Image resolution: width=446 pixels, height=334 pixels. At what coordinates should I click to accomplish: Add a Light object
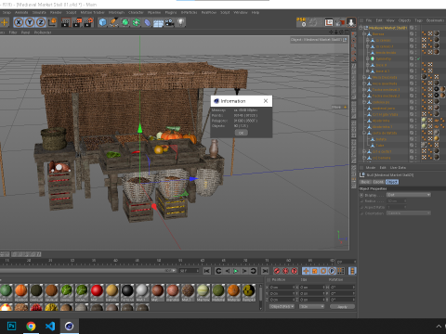click(181, 22)
